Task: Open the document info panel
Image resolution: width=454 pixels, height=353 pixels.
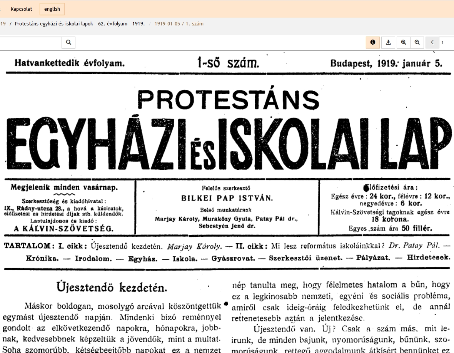Action: click(x=373, y=42)
